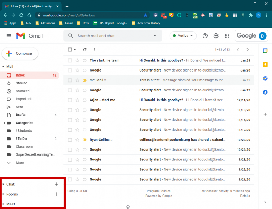This screenshot has width=272, height=209.
Task: Collapse the Mail section
Action: pyautogui.click(x=3, y=67)
